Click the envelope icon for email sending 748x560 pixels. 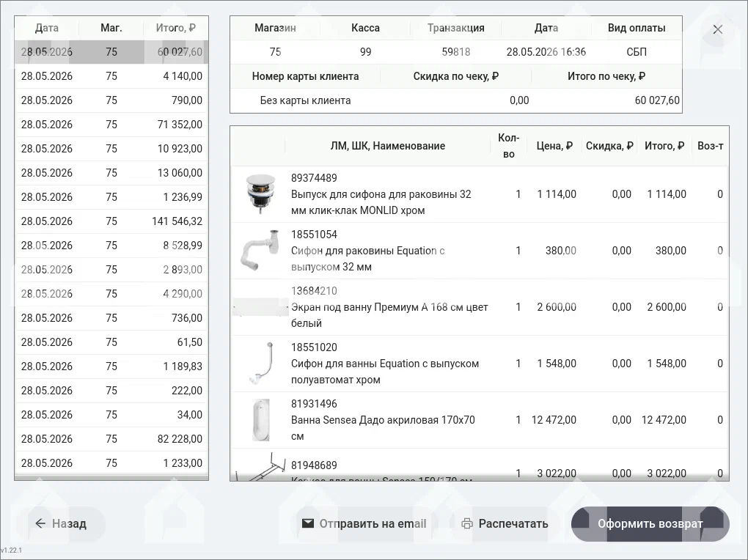(x=308, y=523)
